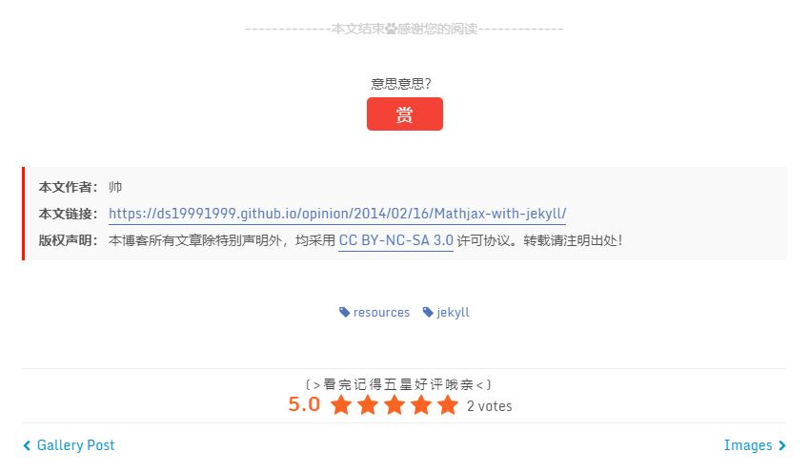Open the CC BY-NC-SA 3.0 license link
The image size is (809, 473).
pyautogui.click(x=395, y=240)
